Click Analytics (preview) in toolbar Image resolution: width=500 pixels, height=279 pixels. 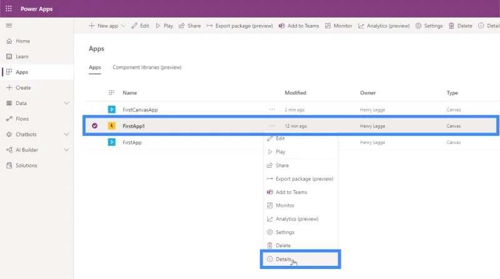(384, 26)
